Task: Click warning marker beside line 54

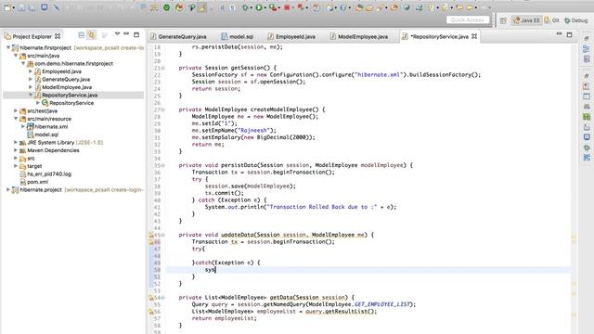Action: click(150, 298)
